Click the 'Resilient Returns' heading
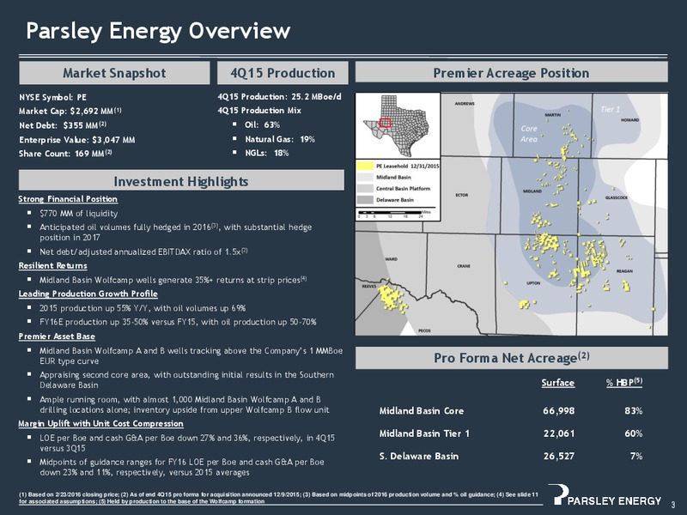Viewport: 687px width, 515px height. pos(52,265)
